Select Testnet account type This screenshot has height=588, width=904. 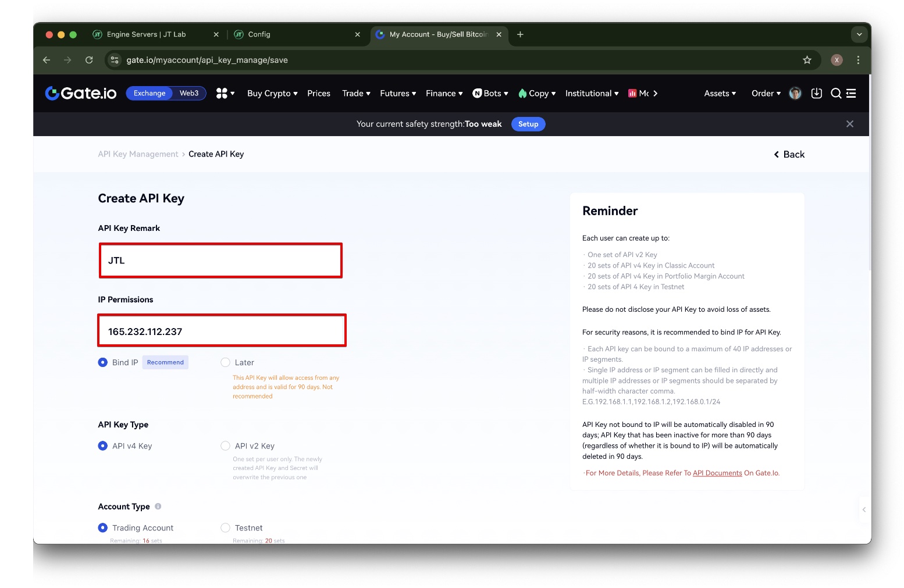point(226,528)
